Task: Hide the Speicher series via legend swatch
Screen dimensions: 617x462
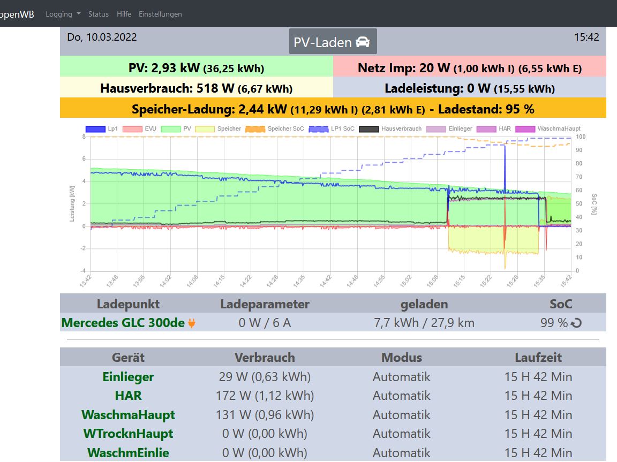Action: [x=205, y=129]
